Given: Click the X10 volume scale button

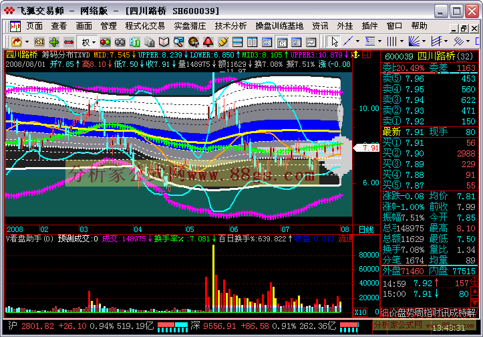Looking at the screenshot, I should coord(360,312).
